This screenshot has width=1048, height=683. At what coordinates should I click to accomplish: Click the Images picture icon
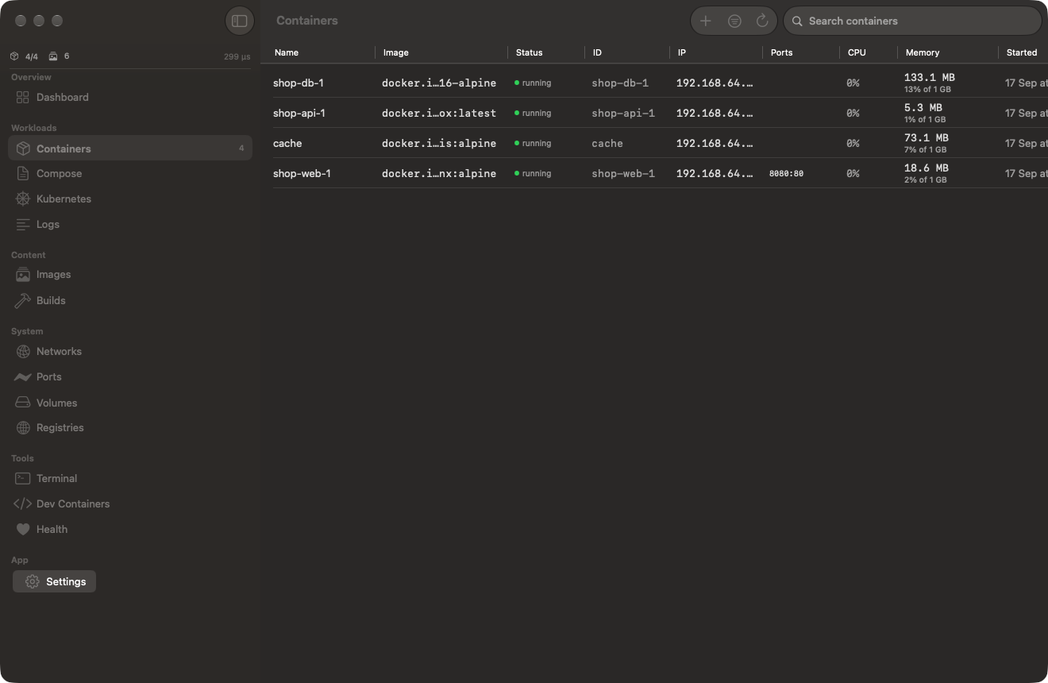click(23, 274)
